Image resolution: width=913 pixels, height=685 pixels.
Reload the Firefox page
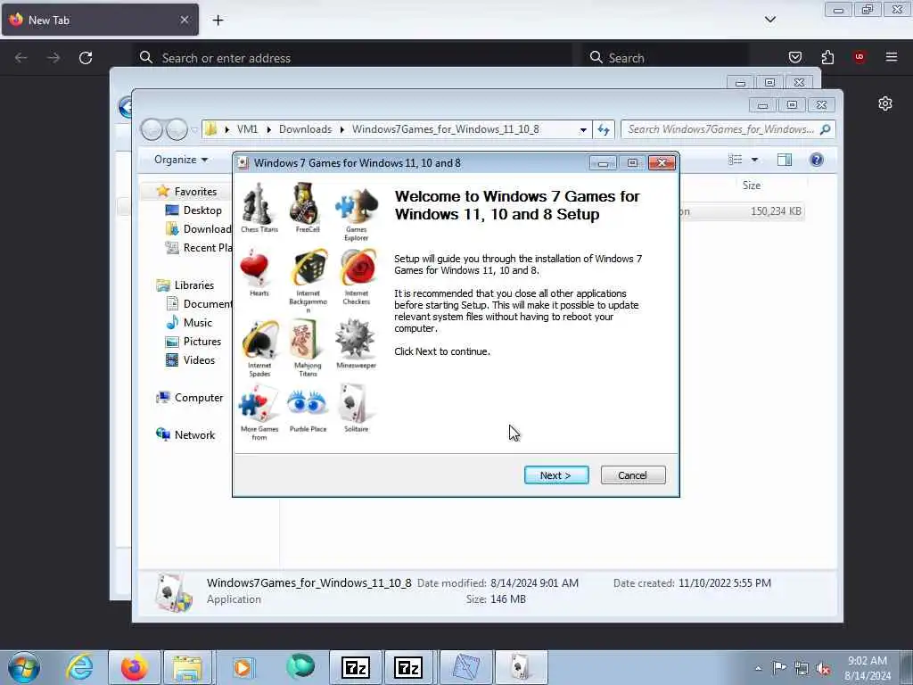pyautogui.click(x=86, y=58)
